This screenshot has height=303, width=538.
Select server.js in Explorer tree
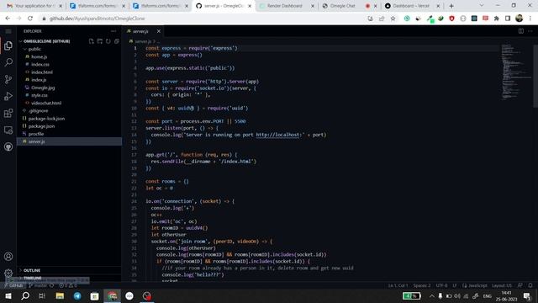pos(69,141)
